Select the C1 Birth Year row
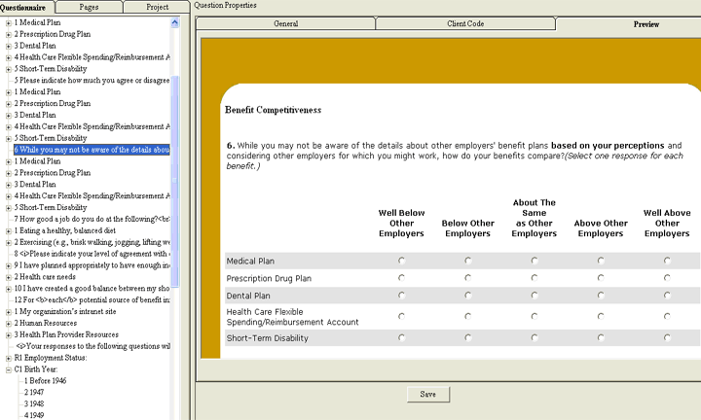 pos(36,369)
